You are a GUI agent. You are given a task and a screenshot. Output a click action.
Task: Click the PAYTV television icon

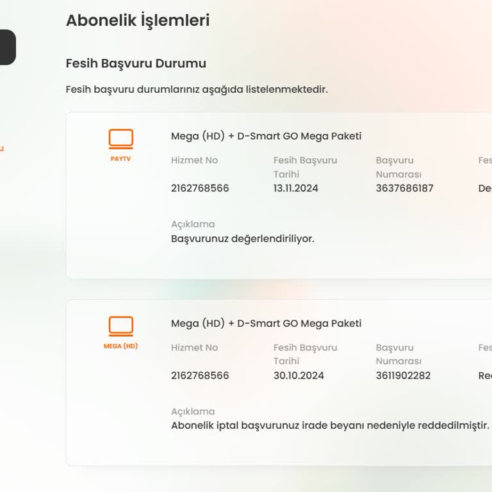coord(120,139)
